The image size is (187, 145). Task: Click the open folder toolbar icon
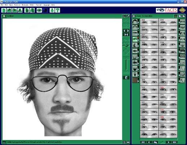[x=9, y=11]
